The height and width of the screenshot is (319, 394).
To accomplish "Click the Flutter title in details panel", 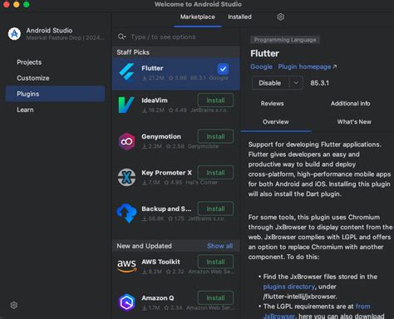I will pyautogui.click(x=264, y=53).
